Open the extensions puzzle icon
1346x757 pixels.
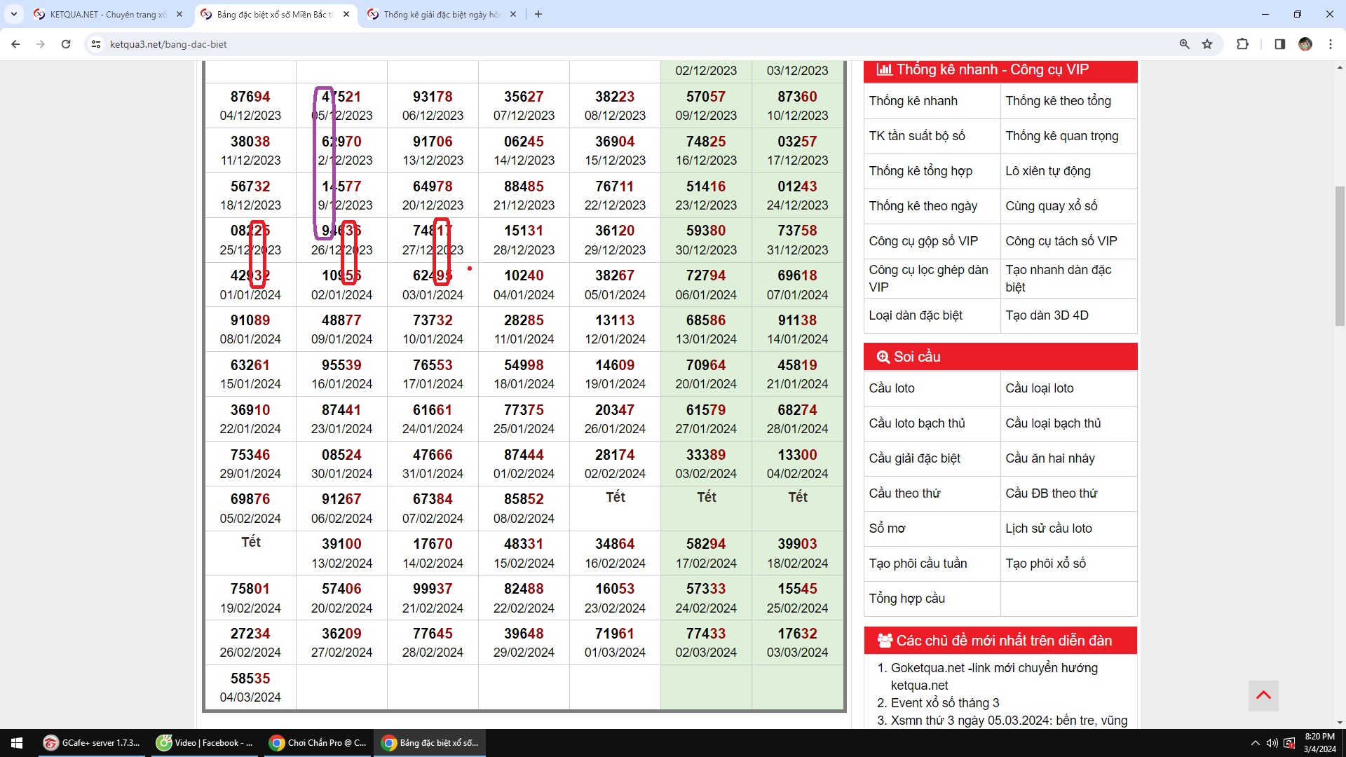(x=1242, y=44)
